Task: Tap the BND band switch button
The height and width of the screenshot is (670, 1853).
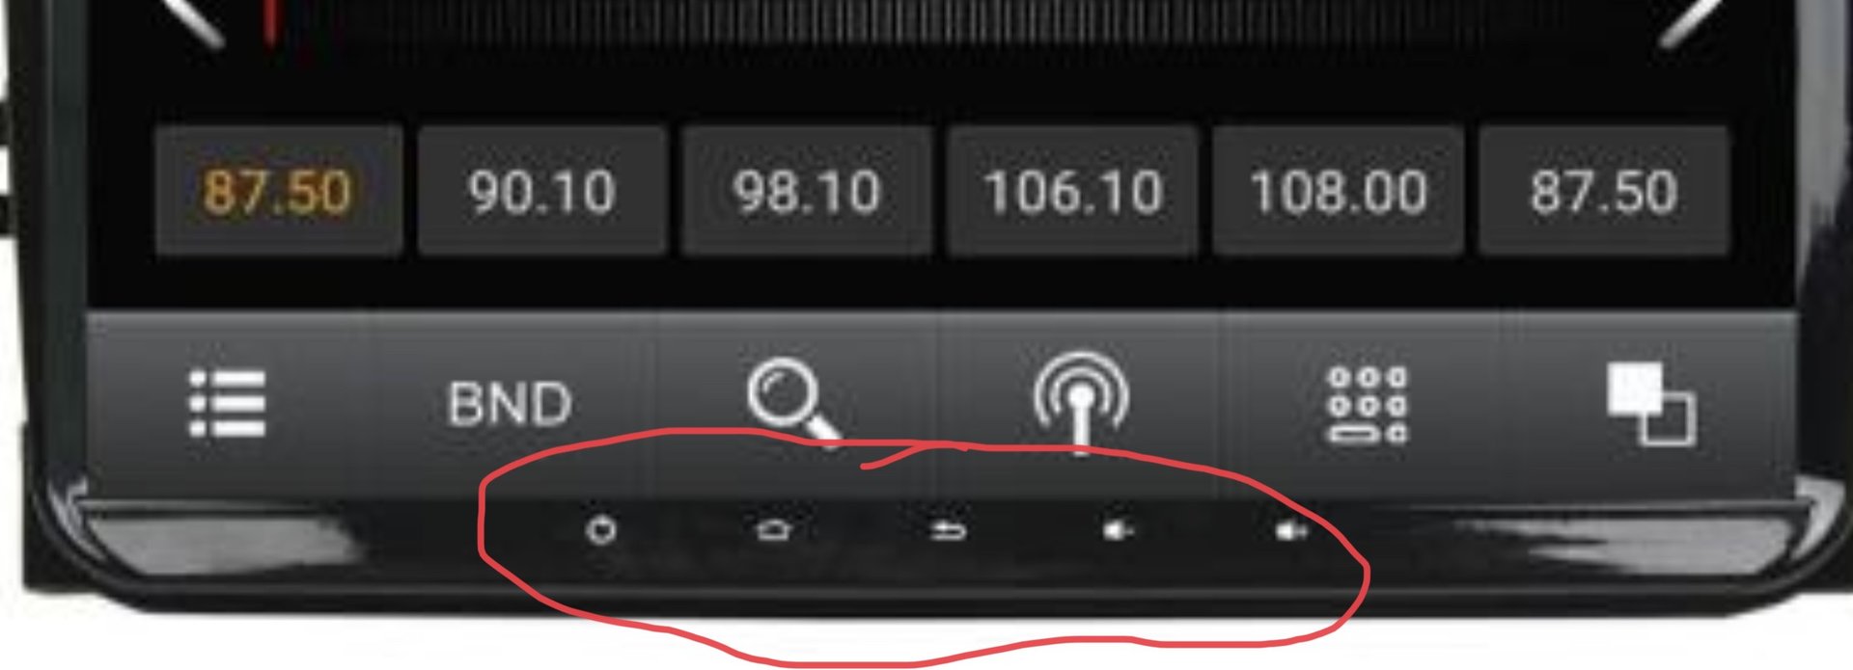Action: [x=510, y=404]
